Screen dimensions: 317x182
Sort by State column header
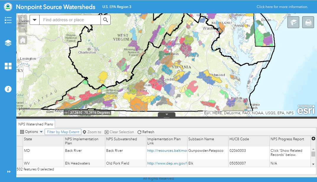point(43,141)
